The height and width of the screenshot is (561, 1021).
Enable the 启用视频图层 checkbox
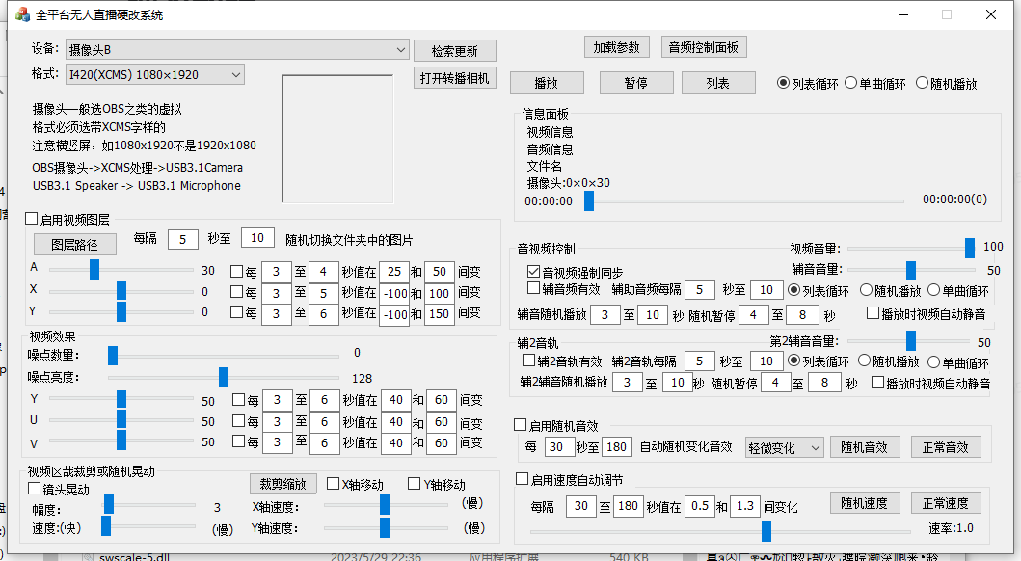[32, 219]
